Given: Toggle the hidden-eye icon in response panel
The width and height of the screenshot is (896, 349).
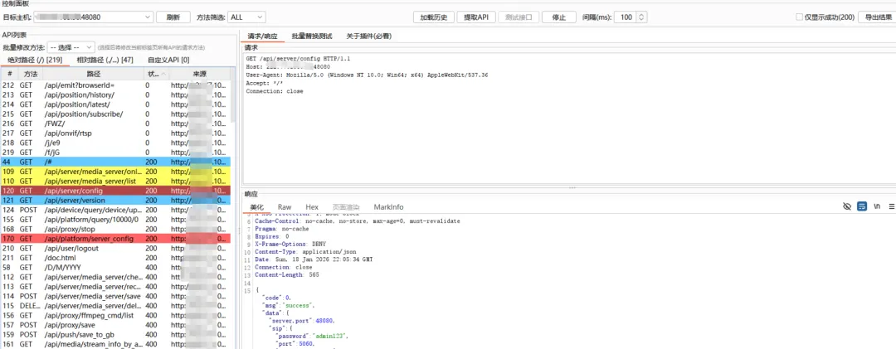Looking at the screenshot, I should (847, 206).
